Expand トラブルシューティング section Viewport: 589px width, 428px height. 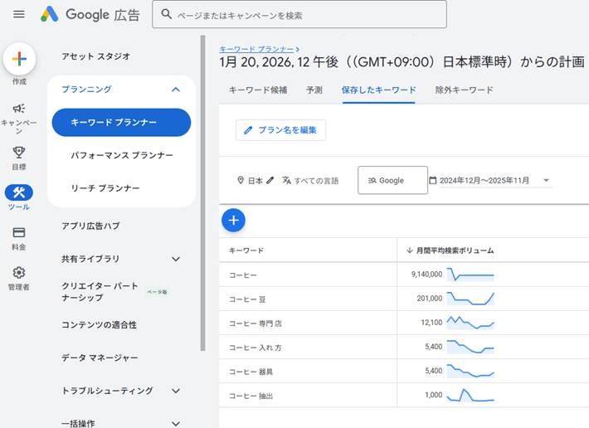point(175,391)
